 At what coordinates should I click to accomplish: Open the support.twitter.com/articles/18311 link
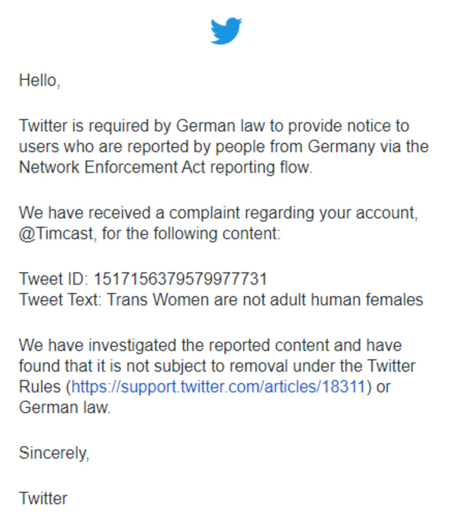(219, 387)
